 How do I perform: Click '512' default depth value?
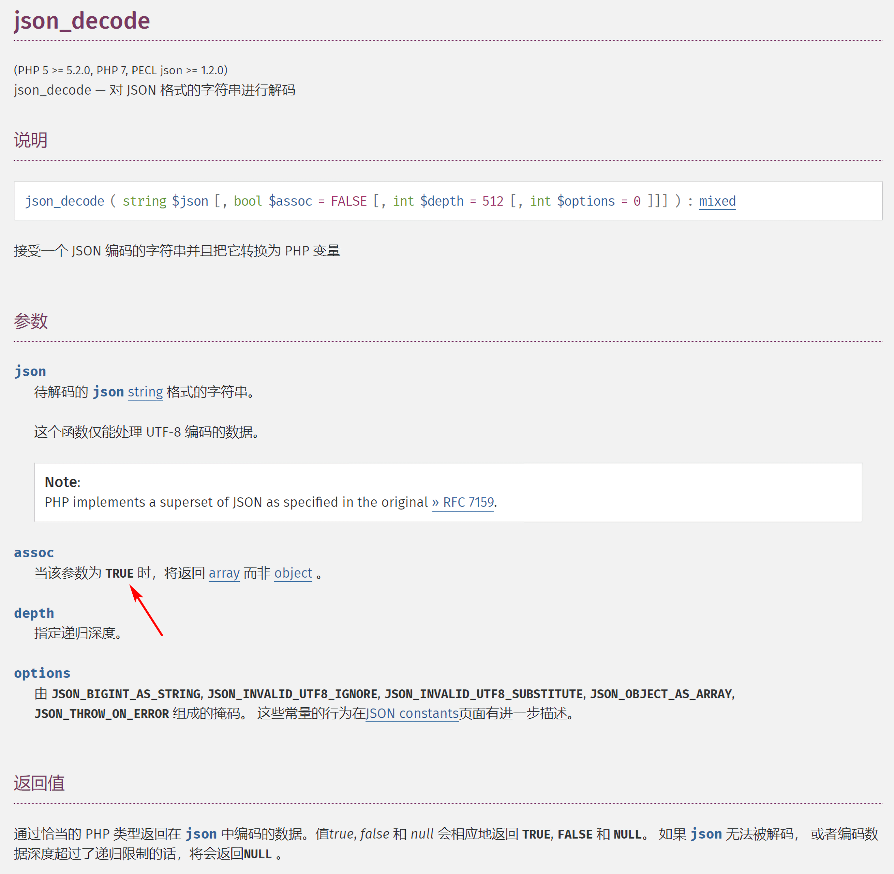[x=492, y=201]
